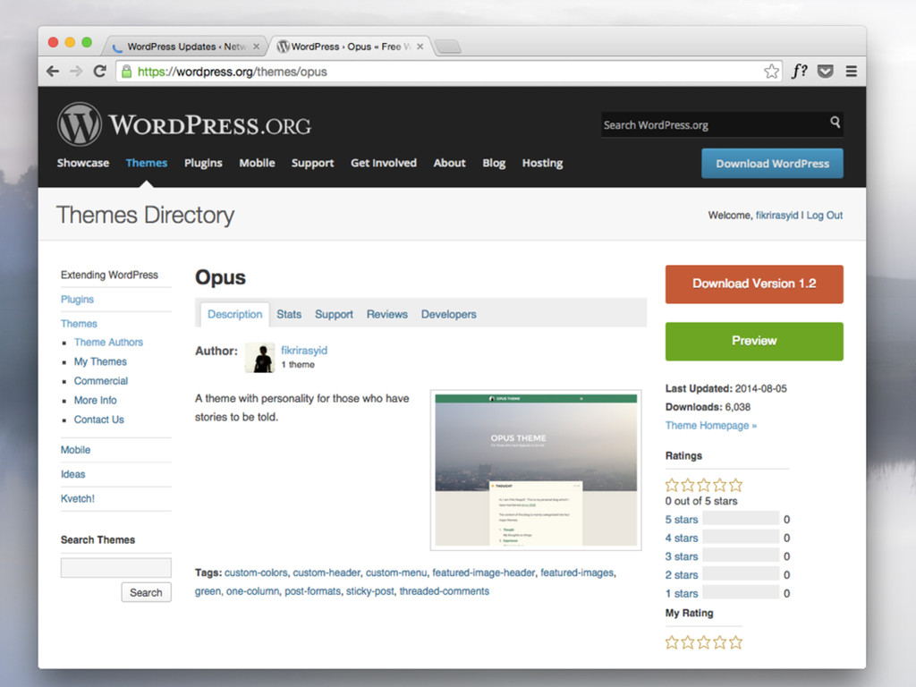The image size is (916, 687).
Task: Open the Theme Authors sidebar link
Action: pos(108,343)
